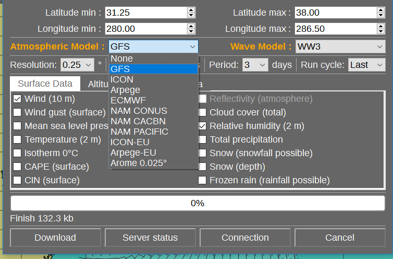The height and width of the screenshot is (259, 393).
Task: Choose NAM CACBN atmospheric model
Action: click(x=153, y=121)
